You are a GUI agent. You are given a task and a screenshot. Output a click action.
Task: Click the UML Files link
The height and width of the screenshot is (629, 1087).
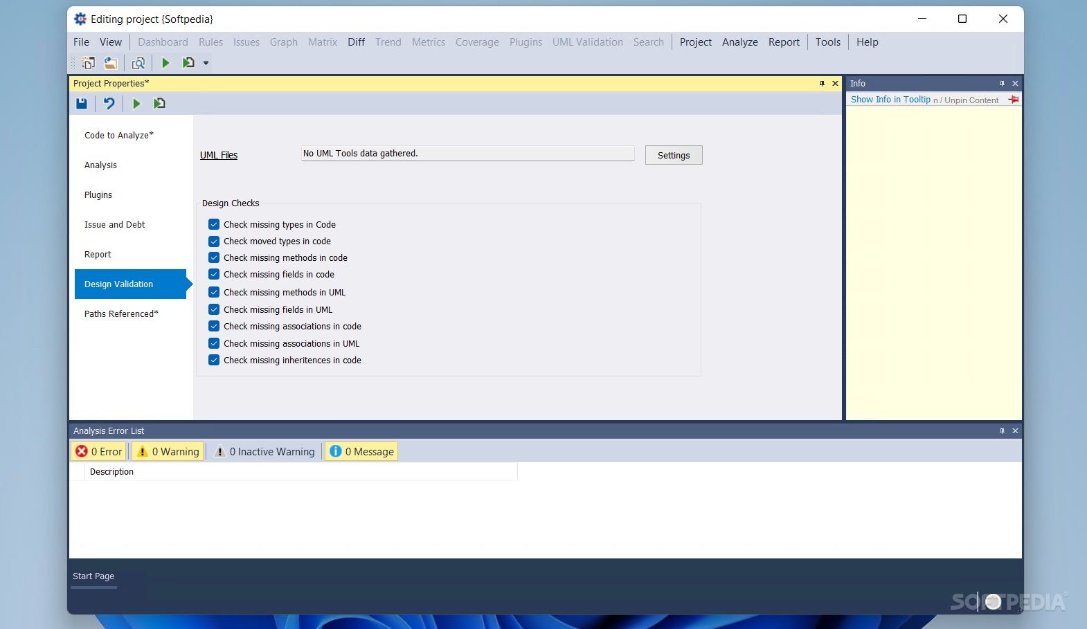pos(219,155)
